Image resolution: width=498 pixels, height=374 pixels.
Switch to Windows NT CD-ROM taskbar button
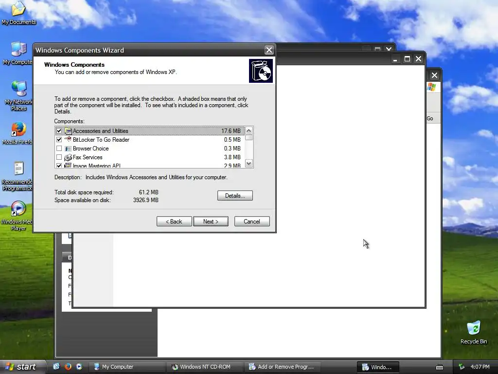[x=205, y=367]
